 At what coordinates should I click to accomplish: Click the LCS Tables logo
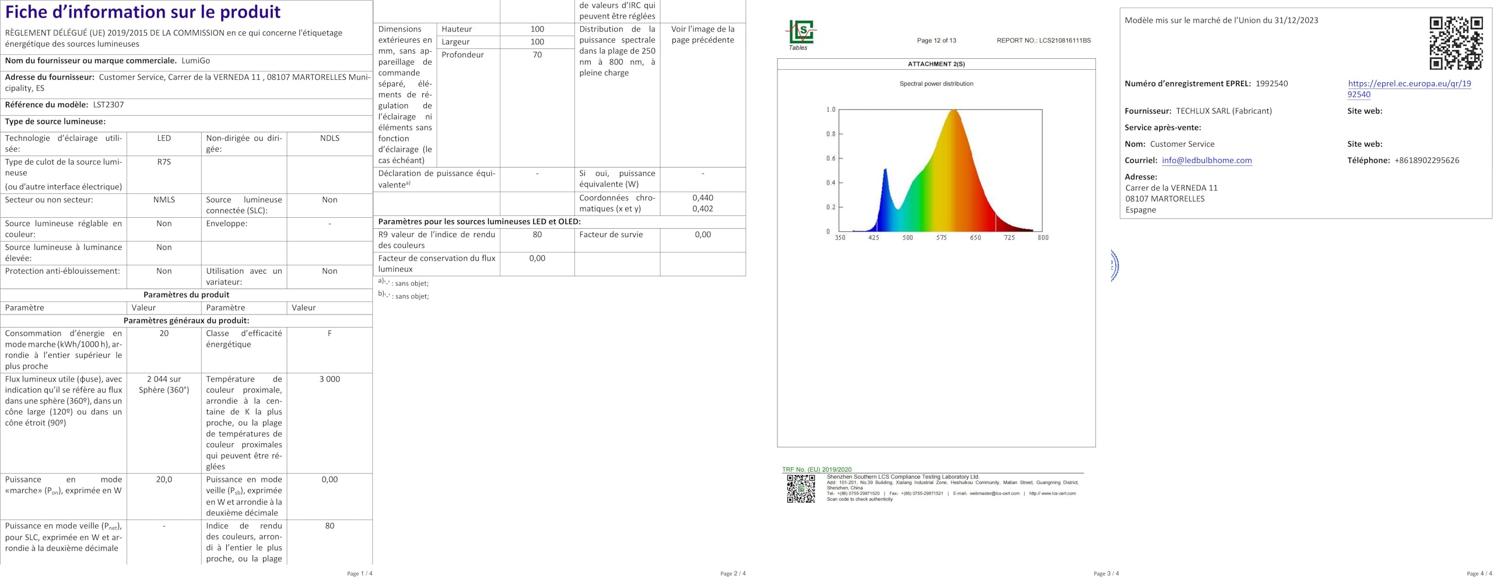pyautogui.click(x=801, y=35)
